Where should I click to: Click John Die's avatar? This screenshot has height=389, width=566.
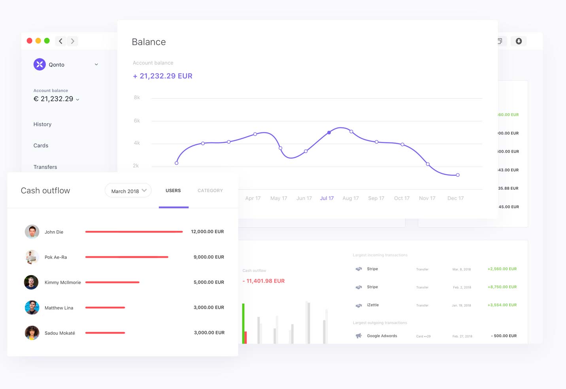[x=32, y=232]
